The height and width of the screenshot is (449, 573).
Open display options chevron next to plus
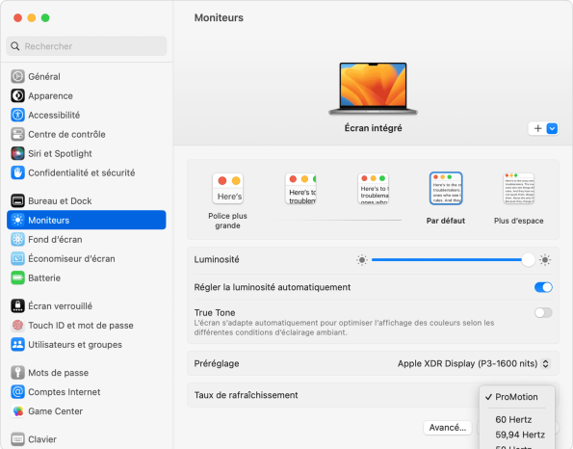[552, 129]
